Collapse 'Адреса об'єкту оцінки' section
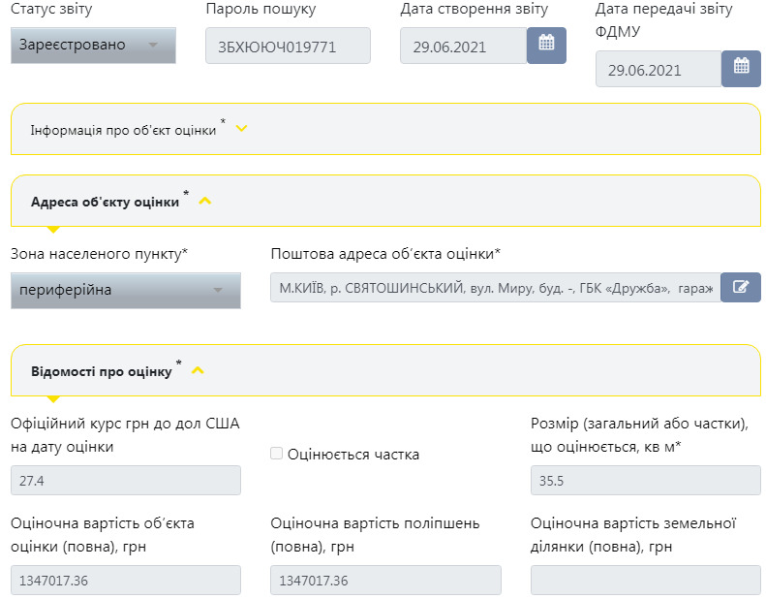Viewport: 766px width, 599px height. tap(204, 201)
